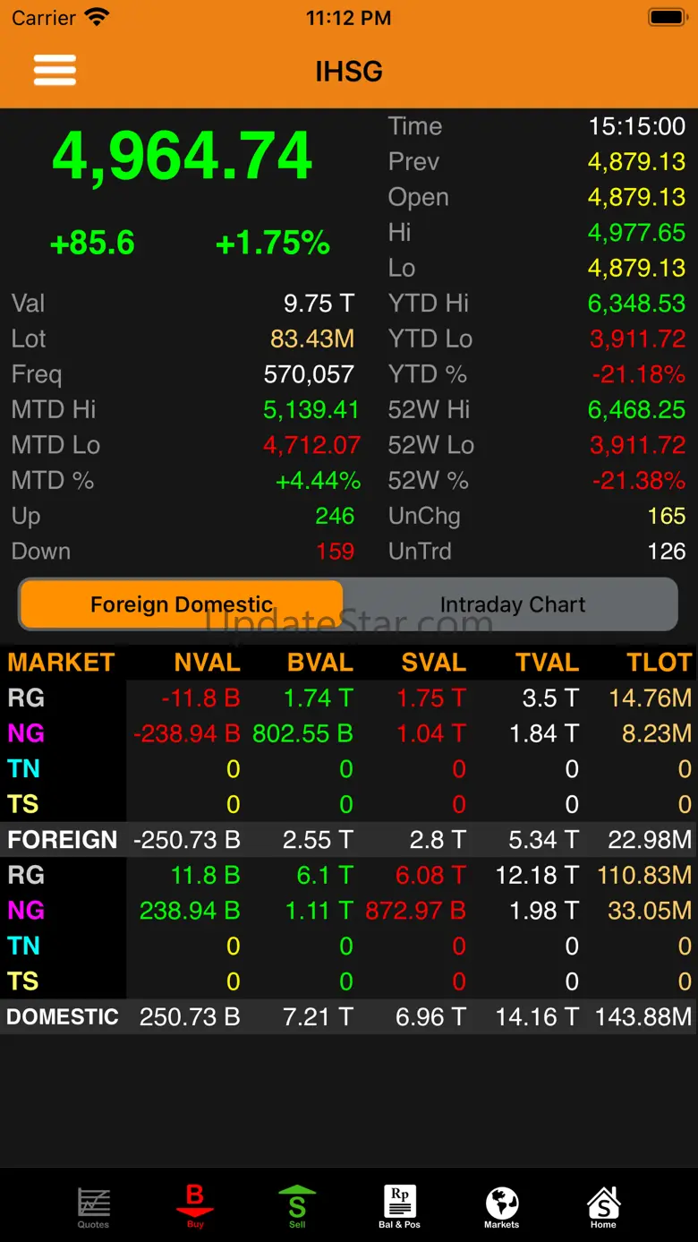Tap the IHSG title

(349, 71)
